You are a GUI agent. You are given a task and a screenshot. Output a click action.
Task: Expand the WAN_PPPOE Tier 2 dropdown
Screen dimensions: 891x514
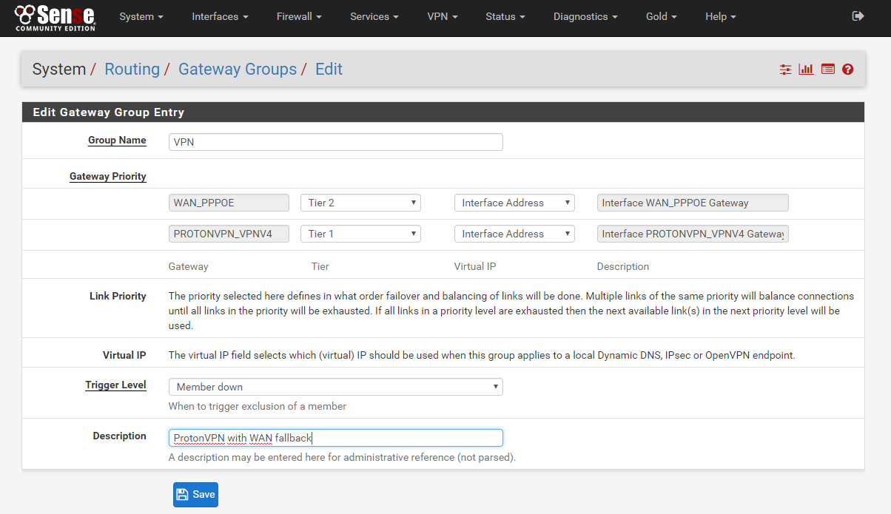click(x=360, y=203)
